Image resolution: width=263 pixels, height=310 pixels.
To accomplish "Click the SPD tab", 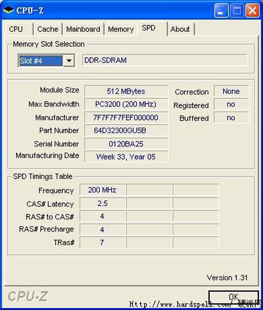I will (153, 28).
